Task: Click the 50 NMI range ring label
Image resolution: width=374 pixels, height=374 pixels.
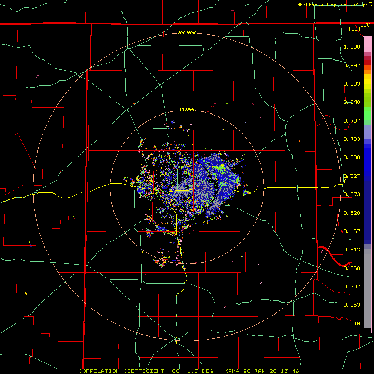Action: click(187, 110)
